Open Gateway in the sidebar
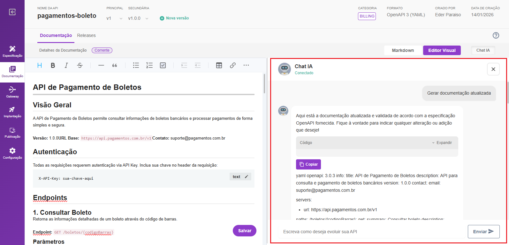The height and width of the screenshot is (245, 509). pos(12,92)
